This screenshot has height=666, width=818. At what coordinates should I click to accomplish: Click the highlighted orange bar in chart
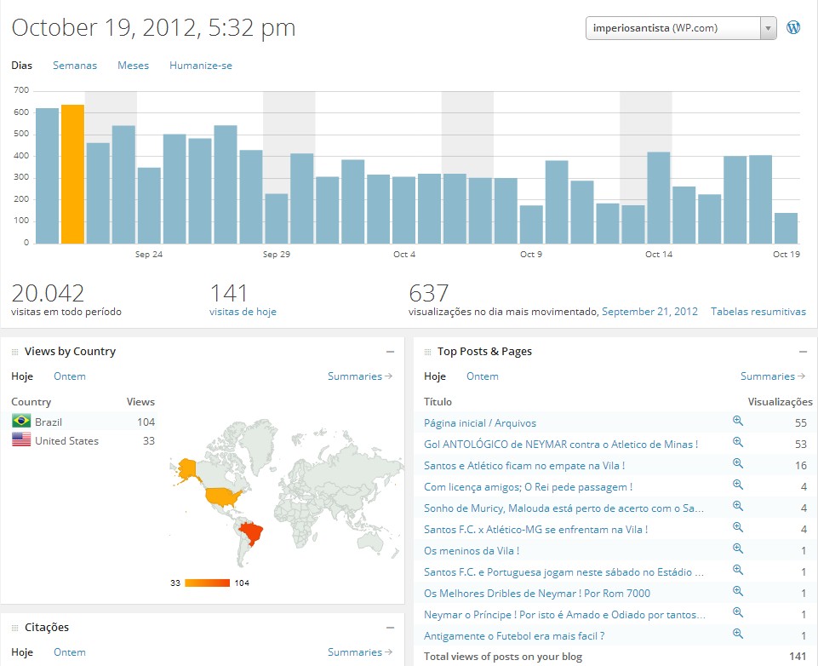[x=72, y=175]
